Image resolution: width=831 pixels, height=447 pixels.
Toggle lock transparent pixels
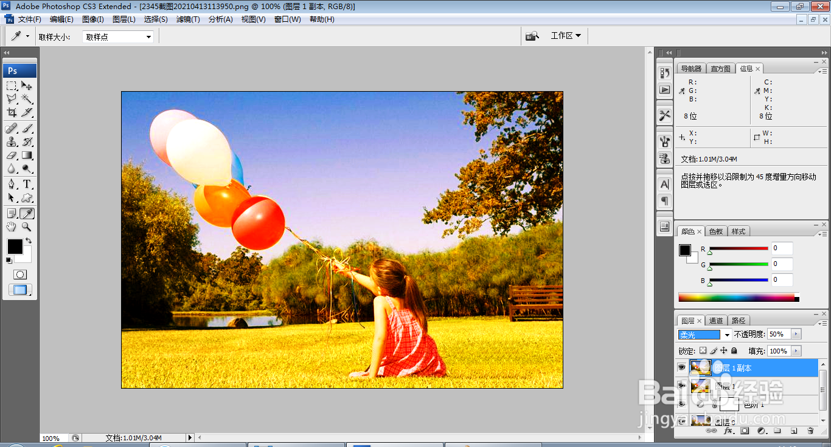[703, 350]
